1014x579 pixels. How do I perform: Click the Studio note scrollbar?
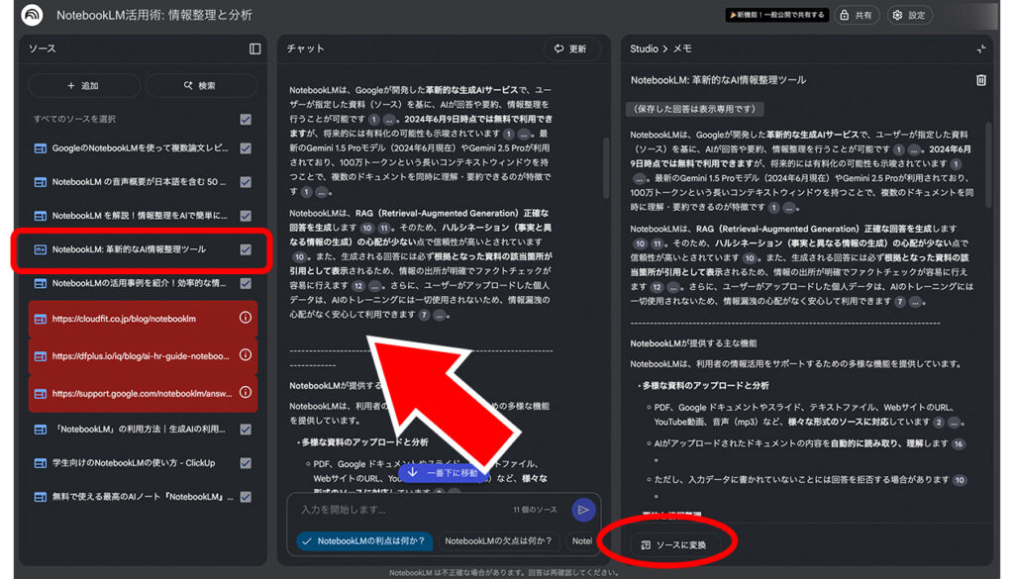tap(988, 164)
